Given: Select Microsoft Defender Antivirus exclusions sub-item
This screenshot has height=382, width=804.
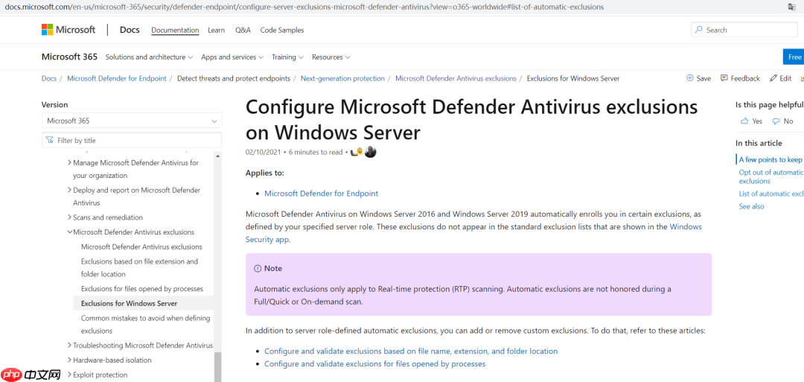Looking at the screenshot, I should click(x=141, y=246).
